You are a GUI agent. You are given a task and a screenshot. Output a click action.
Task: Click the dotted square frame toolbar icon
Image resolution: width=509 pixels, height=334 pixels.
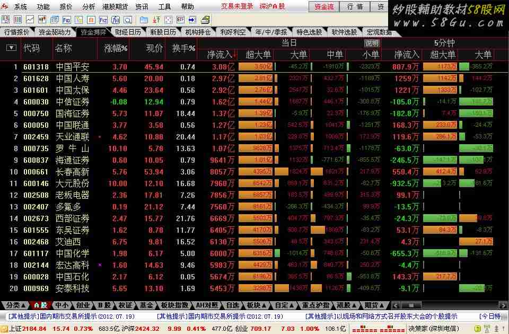coord(168,20)
